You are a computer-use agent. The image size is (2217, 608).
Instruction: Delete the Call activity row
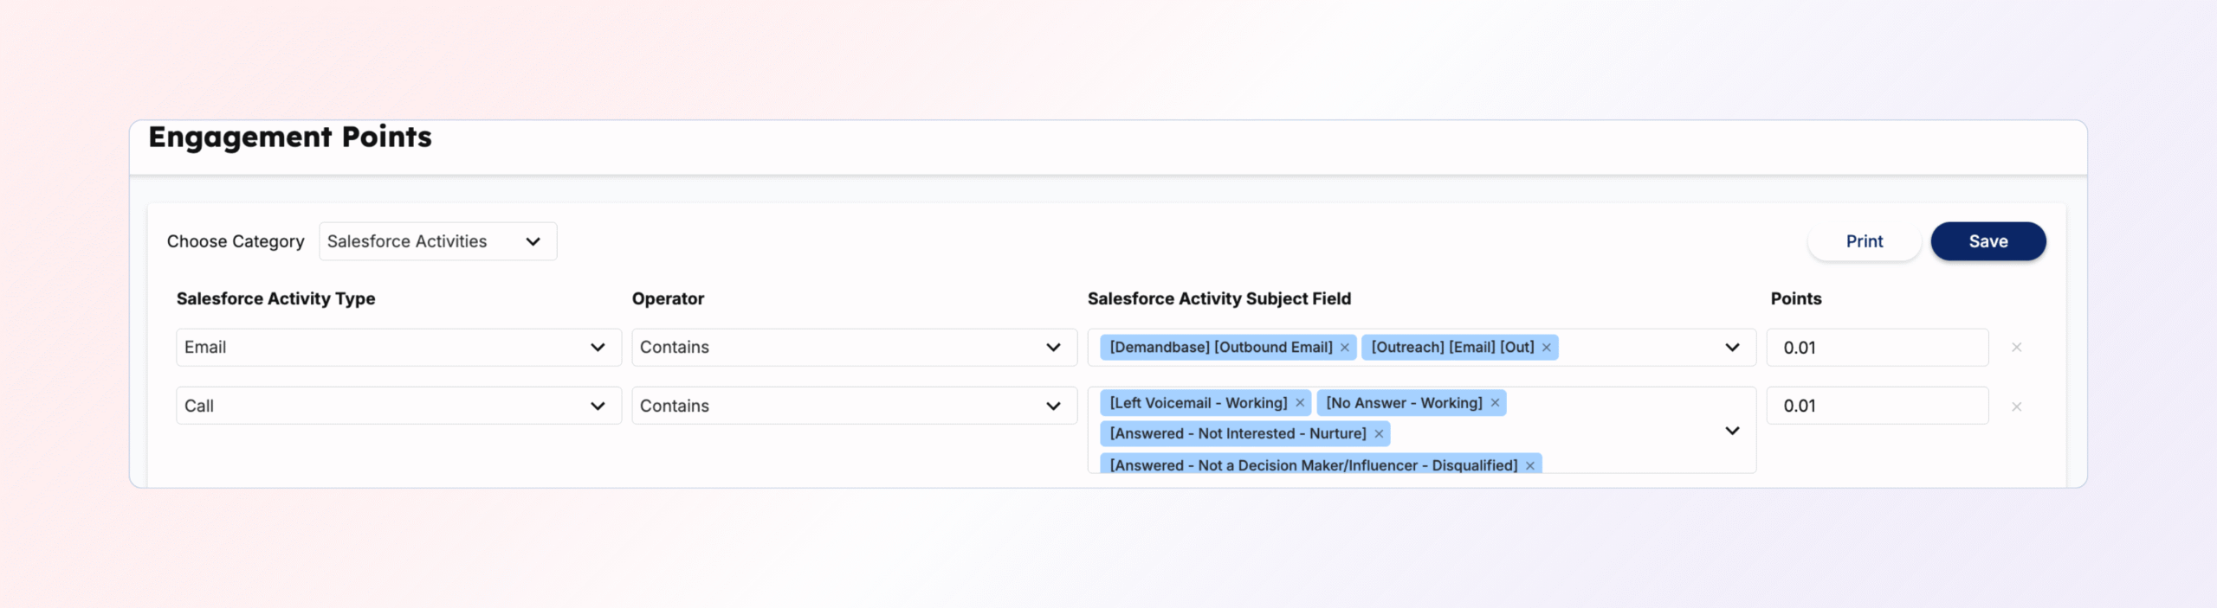click(2016, 406)
